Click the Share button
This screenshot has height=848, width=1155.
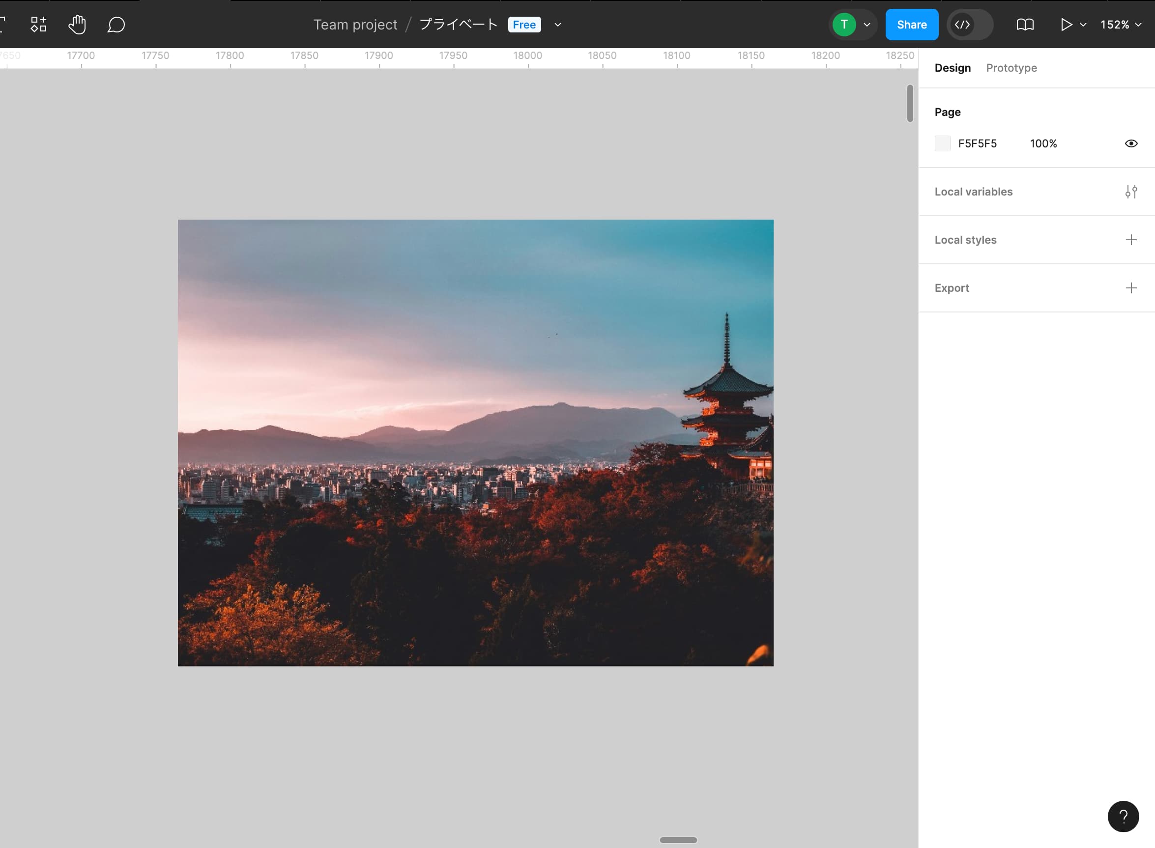912,24
